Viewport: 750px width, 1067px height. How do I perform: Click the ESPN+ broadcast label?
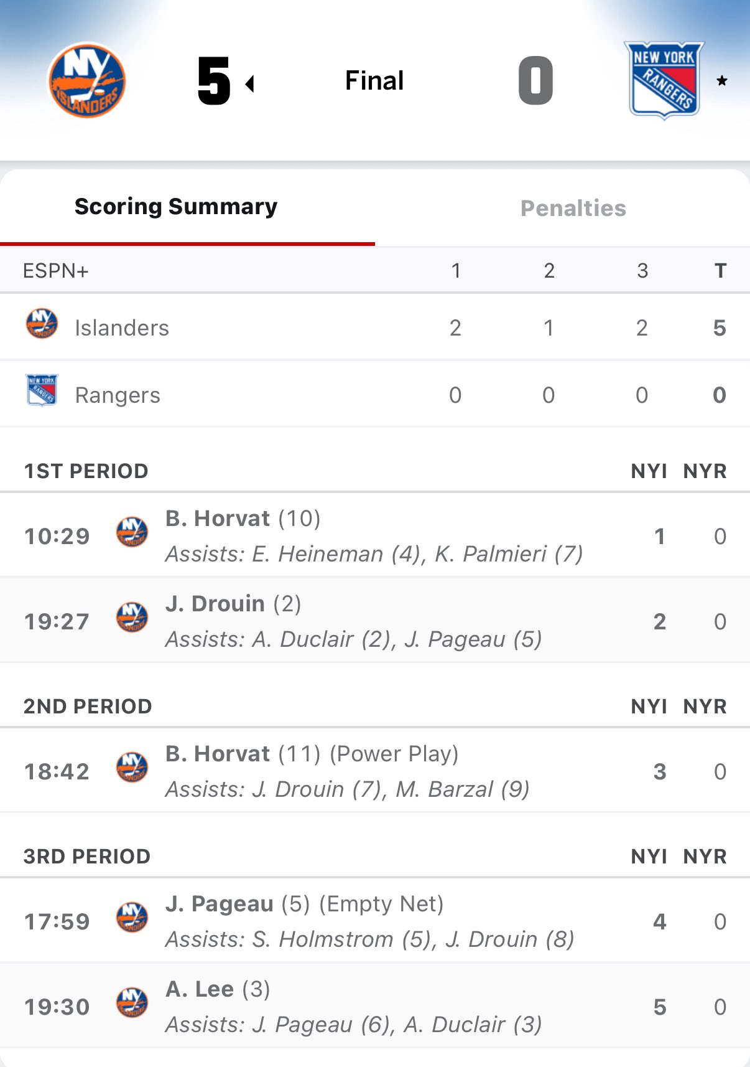coord(56,271)
